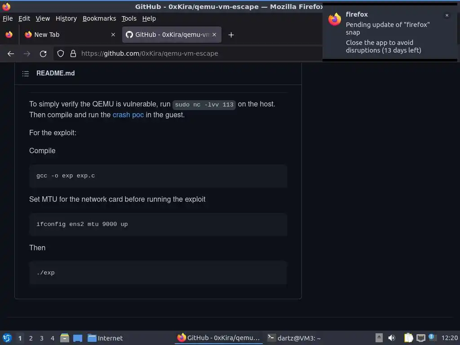The height and width of the screenshot is (345, 460).
Task: Show site security info padlock
Action: click(x=73, y=53)
